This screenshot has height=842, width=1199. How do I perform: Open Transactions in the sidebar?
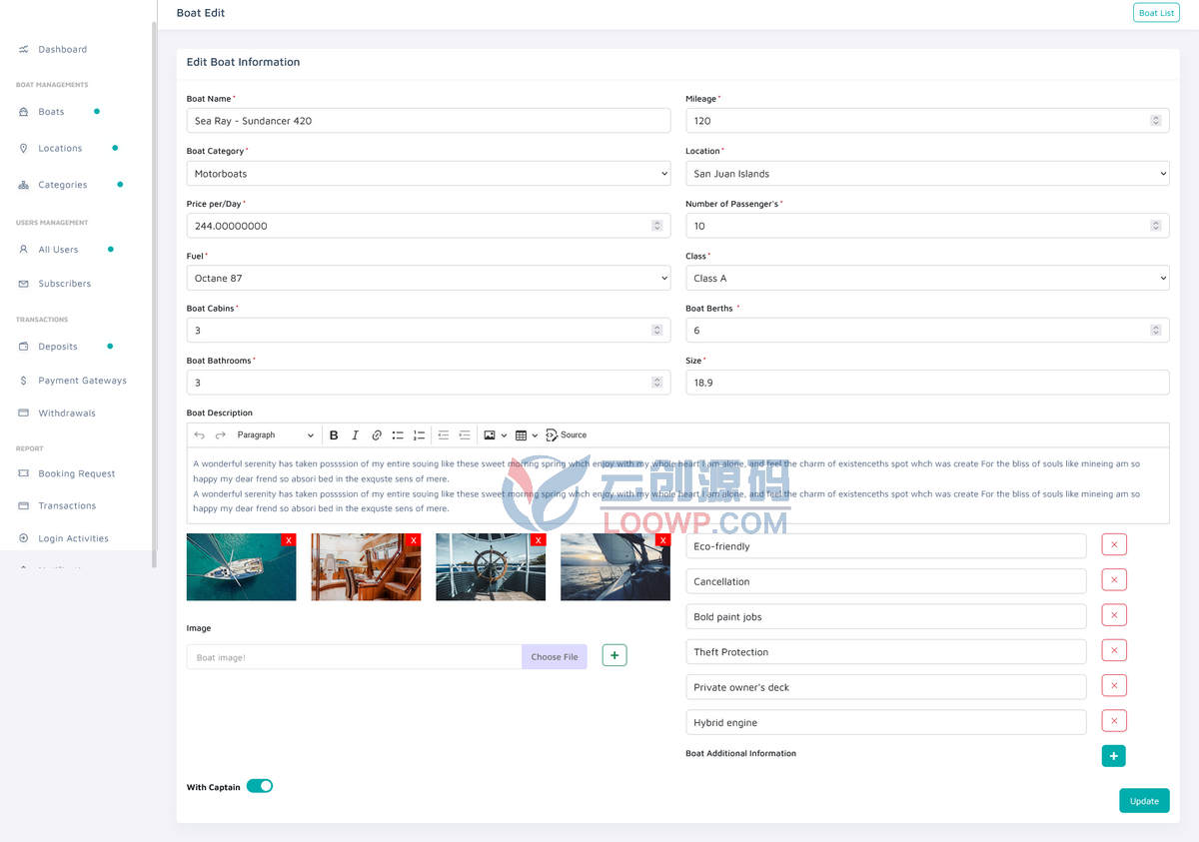[67, 506]
